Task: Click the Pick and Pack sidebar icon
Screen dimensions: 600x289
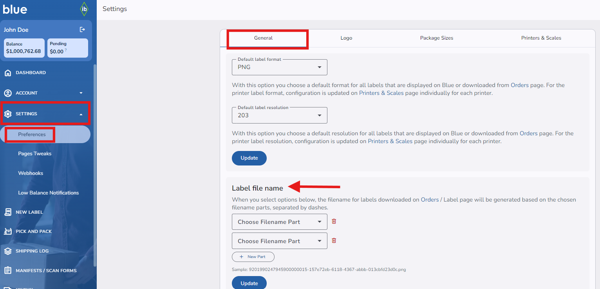Action: tap(8, 231)
